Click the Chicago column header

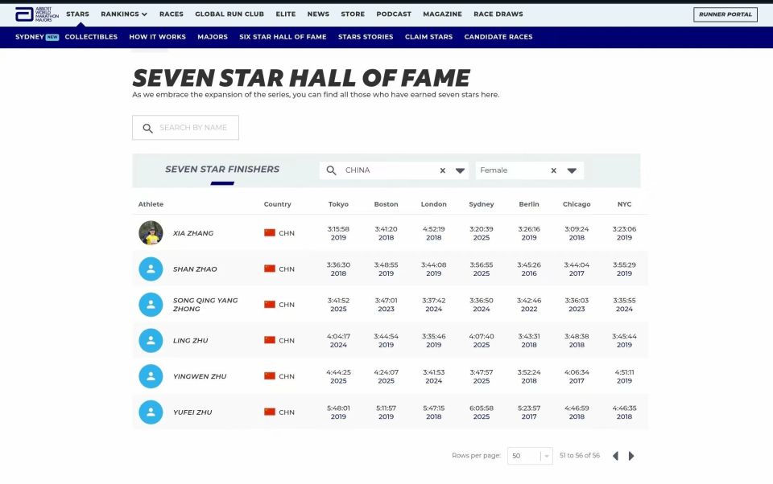(x=577, y=204)
